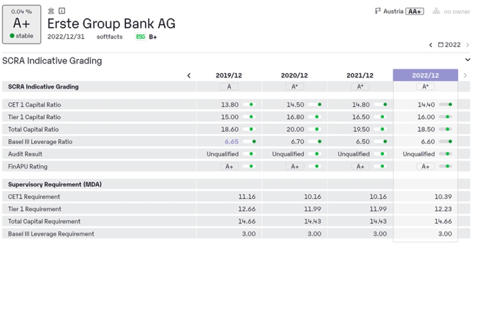Image resolution: width=477 pixels, height=331 pixels.
Task: Open the info icon next to bank icon
Action: pos(62,11)
